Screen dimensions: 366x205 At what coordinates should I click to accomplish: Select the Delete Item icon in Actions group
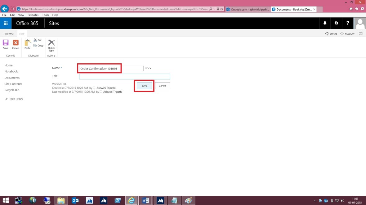(51, 45)
